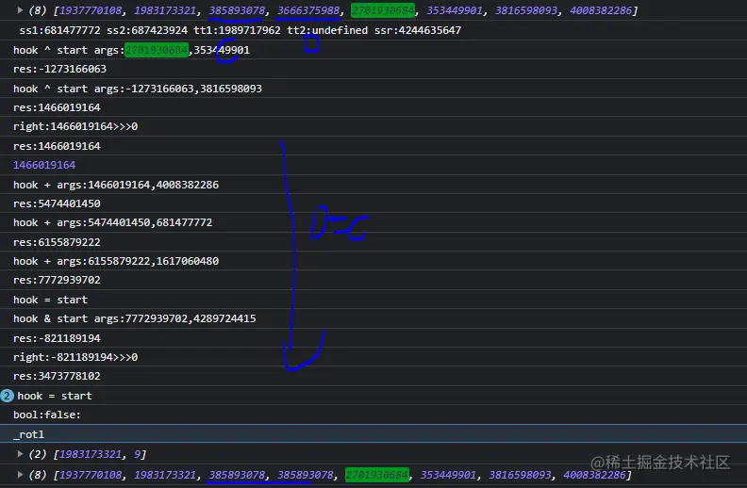This screenshot has width=747, height=488.
Task: Select the highlighted '_rotl' log line
Action: [373, 433]
